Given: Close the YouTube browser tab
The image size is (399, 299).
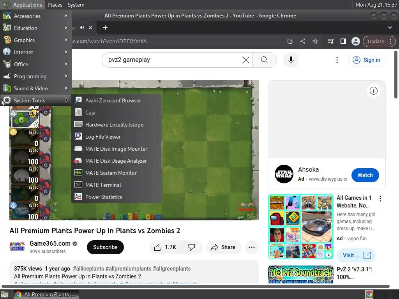Looking at the screenshot, I should [90, 28].
